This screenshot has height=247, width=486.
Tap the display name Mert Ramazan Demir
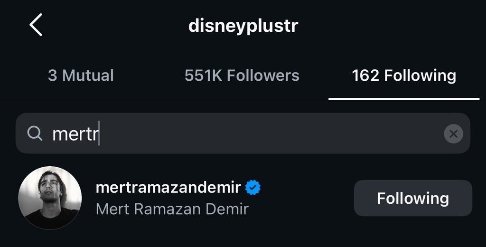[172, 209]
